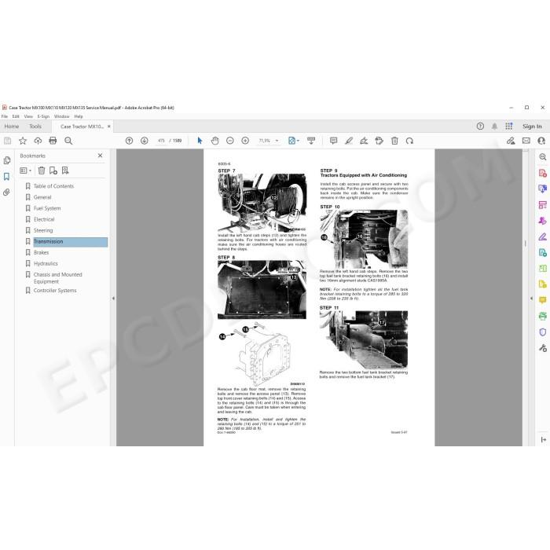Collapse the left navigation pane arrow
Viewport: 550px width, 550px height.
tap(113, 298)
